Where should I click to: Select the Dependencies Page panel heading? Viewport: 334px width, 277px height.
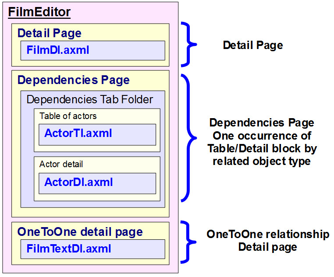pos(73,81)
